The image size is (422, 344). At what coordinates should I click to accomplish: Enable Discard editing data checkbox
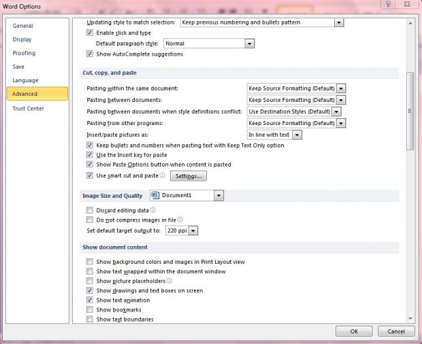(x=90, y=210)
